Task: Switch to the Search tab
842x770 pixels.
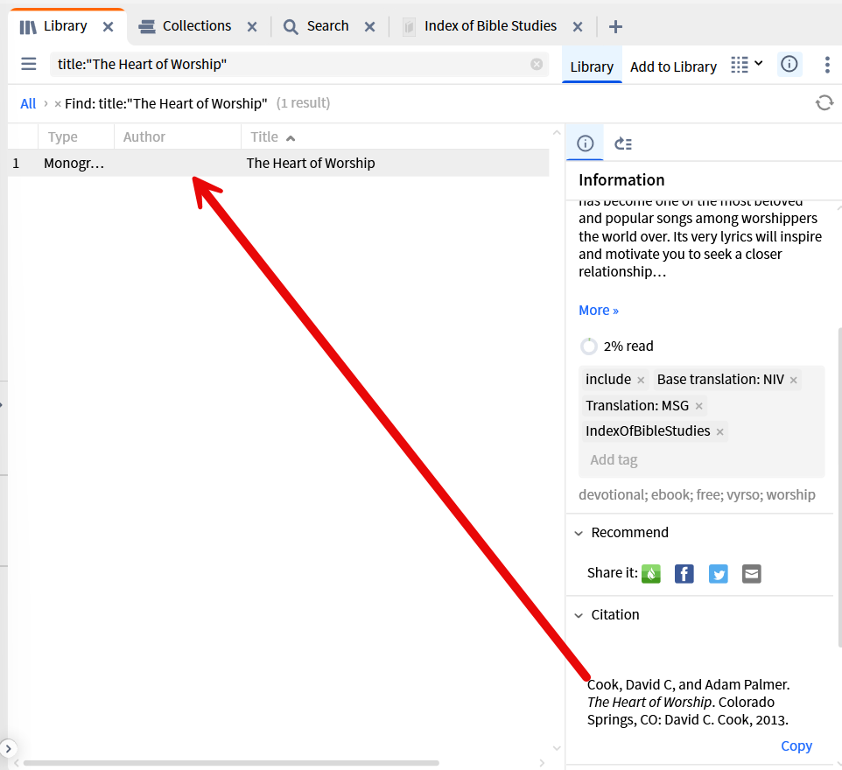Action: coord(316,26)
